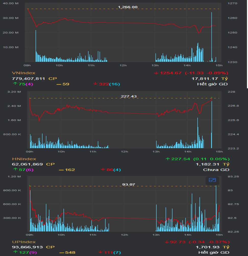
Task: Click the 1,266.00 reference label on VNIndex chart
Action: [x=128, y=7]
